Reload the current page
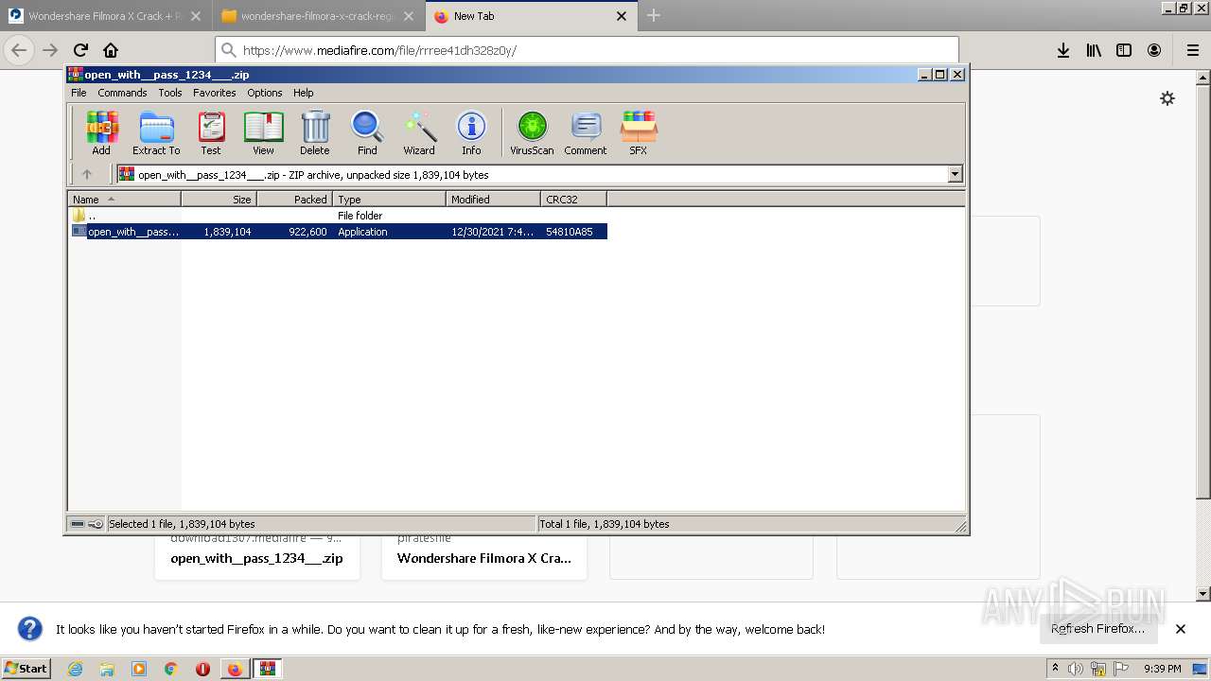 click(x=80, y=50)
